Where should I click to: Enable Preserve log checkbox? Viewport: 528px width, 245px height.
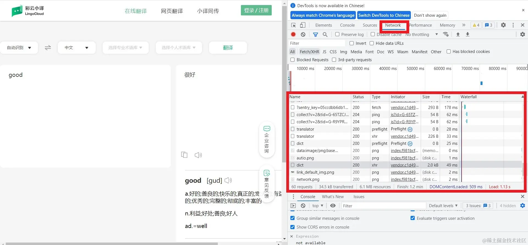(337, 34)
